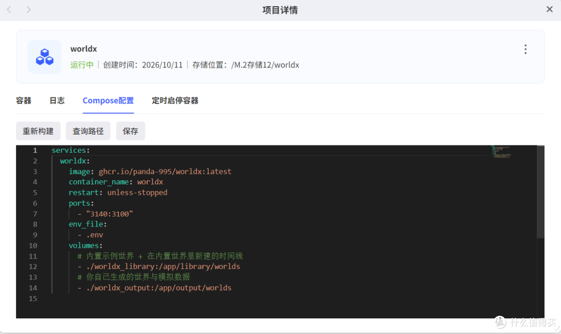The image size is (561, 334).
Task: Click the 创建时间 2026/10/11 text
Action: tap(143, 65)
